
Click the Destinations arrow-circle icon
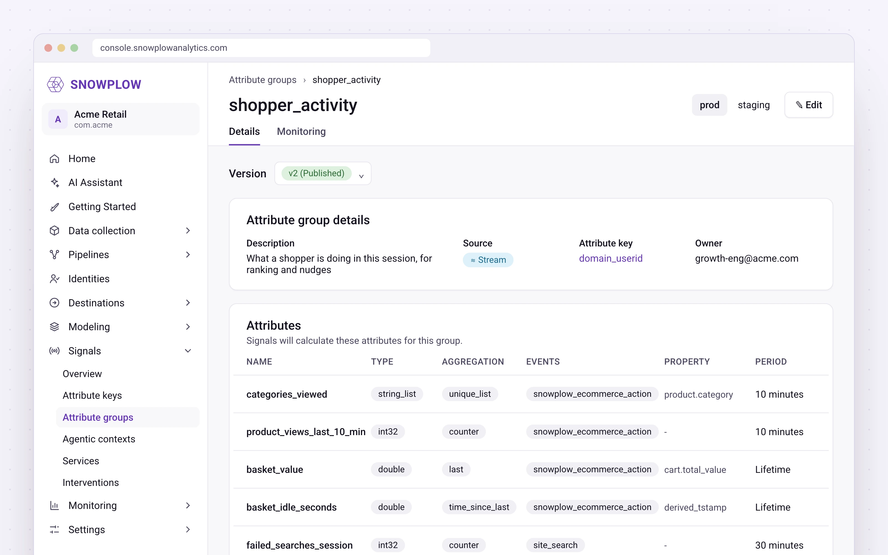click(54, 303)
